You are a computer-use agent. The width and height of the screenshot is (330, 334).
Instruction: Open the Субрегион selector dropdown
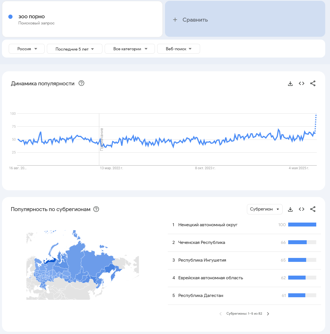264,209
